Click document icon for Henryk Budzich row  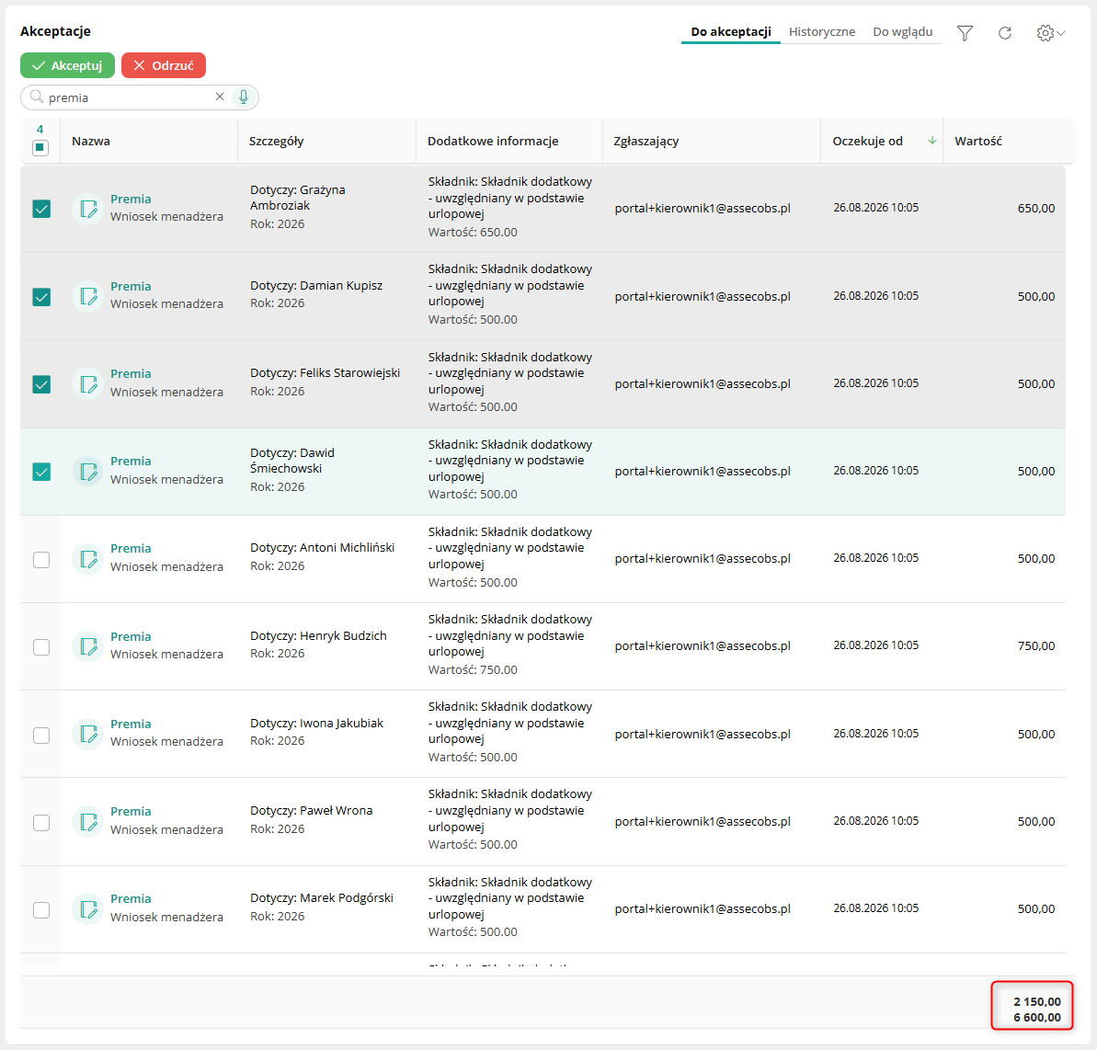click(x=88, y=645)
